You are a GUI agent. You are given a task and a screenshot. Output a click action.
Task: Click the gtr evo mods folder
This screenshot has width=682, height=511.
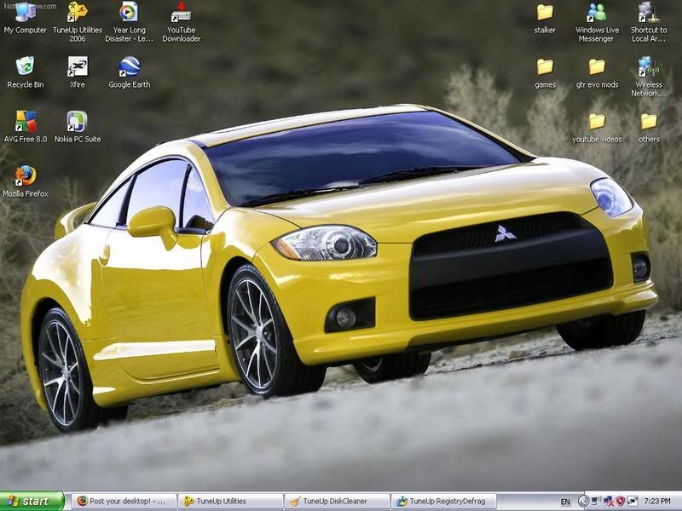tap(597, 66)
